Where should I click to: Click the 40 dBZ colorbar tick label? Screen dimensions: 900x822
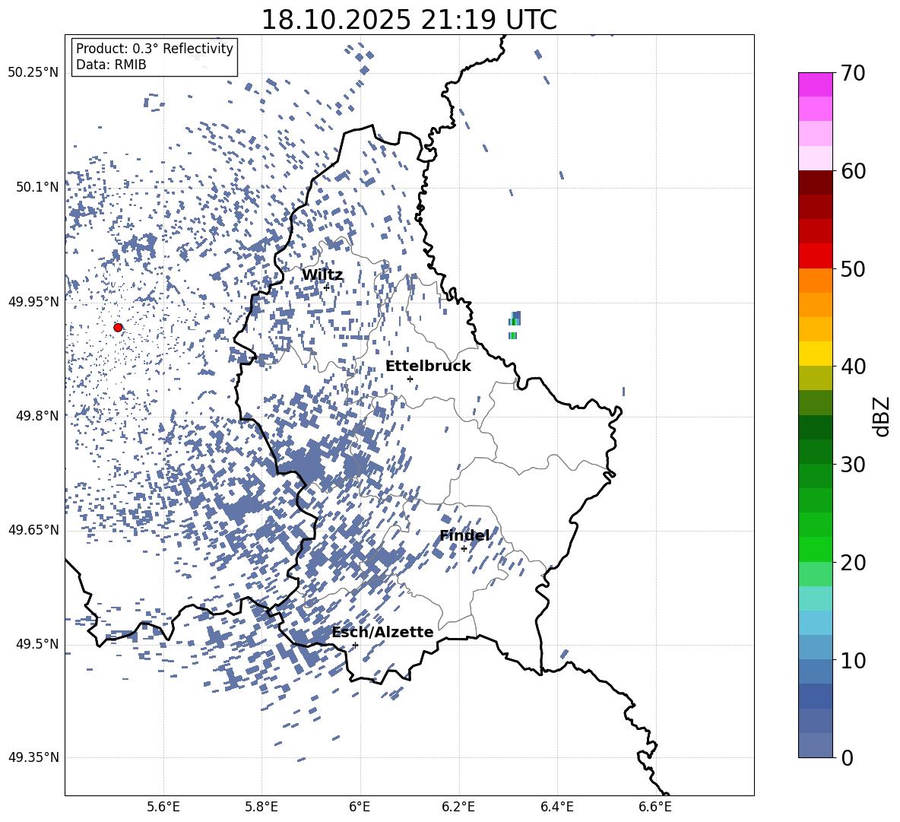tap(853, 367)
